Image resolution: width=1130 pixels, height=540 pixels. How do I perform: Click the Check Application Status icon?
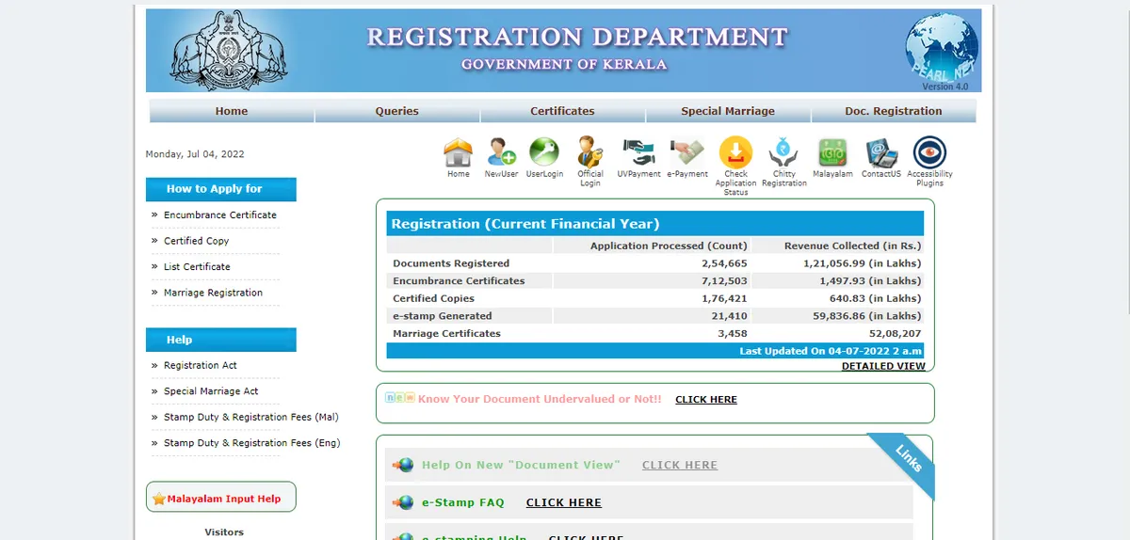click(735, 152)
